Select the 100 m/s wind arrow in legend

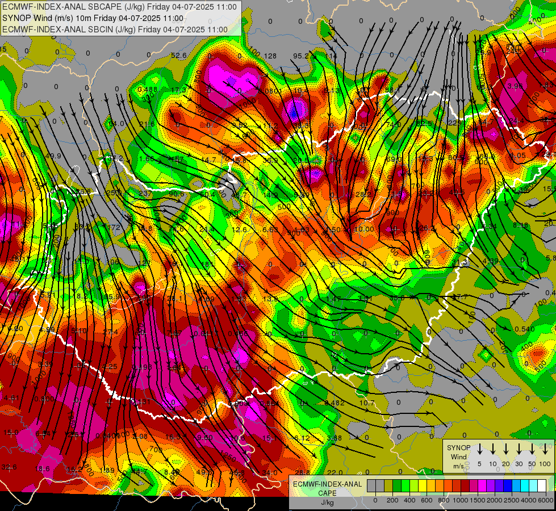tap(545, 449)
